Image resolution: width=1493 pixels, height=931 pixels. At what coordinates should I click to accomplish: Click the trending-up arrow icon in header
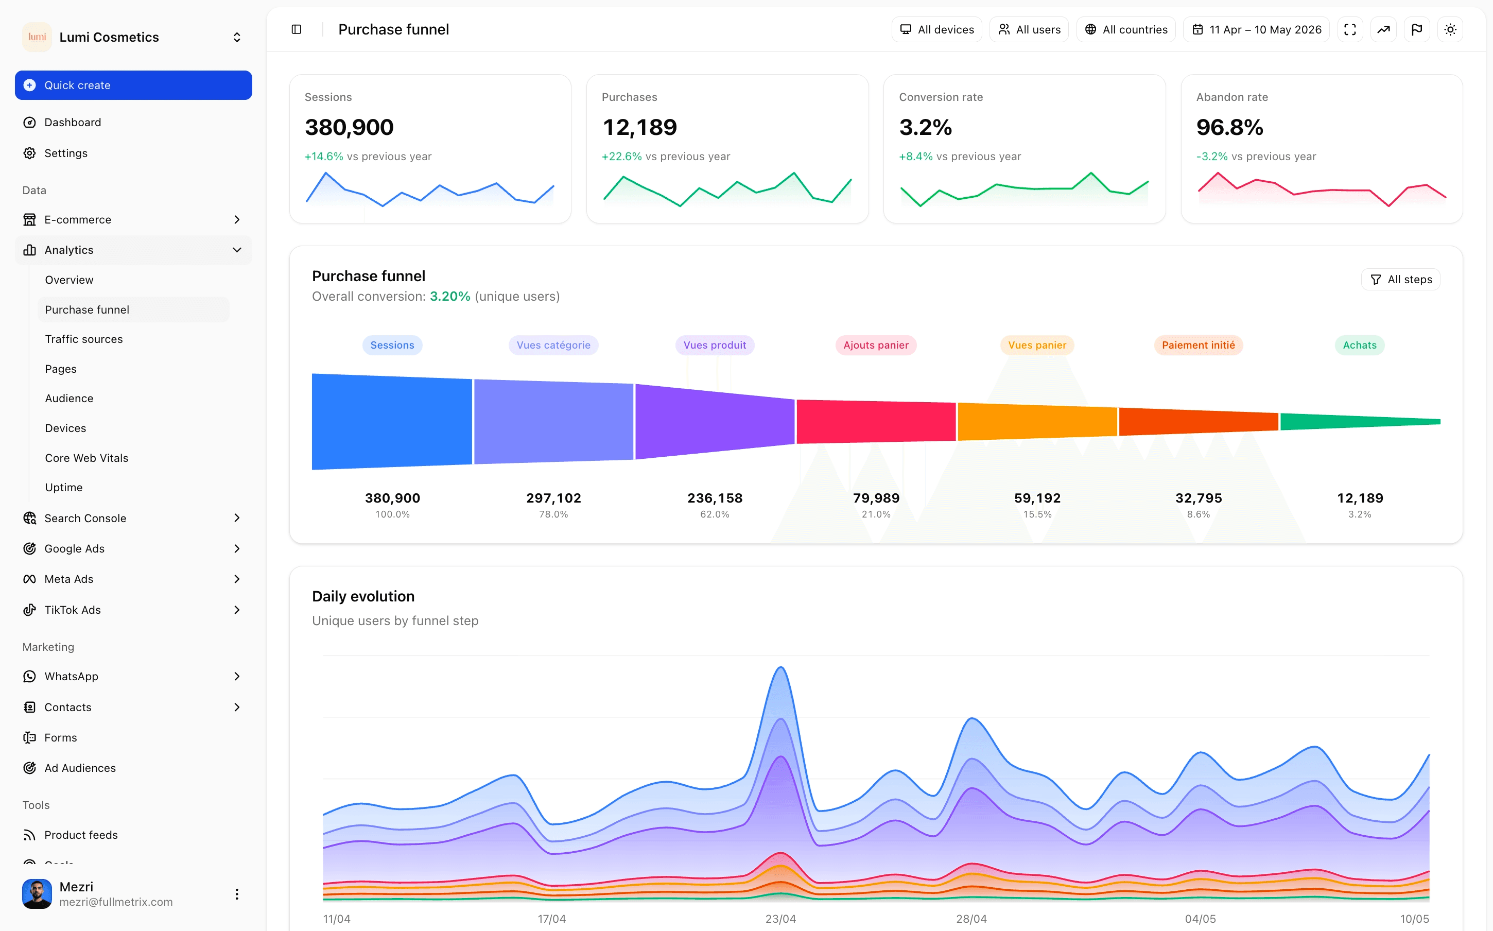(x=1383, y=29)
